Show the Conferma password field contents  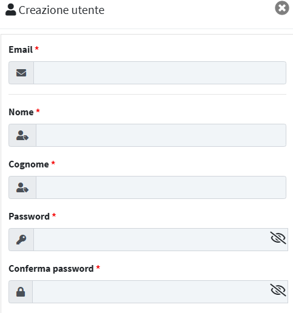[x=278, y=290]
